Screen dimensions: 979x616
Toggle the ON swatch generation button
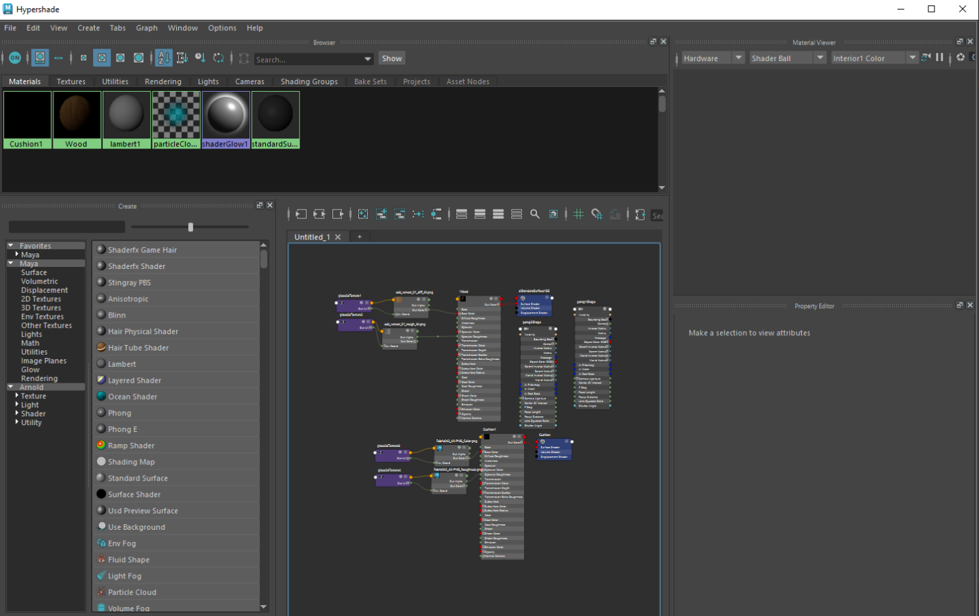pyautogui.click(x=14, y=58)
